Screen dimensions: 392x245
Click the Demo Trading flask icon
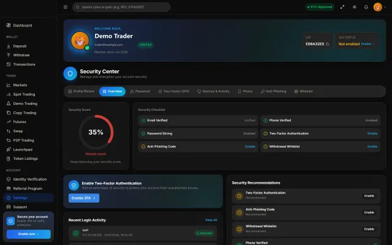click(x=9, y=104)
